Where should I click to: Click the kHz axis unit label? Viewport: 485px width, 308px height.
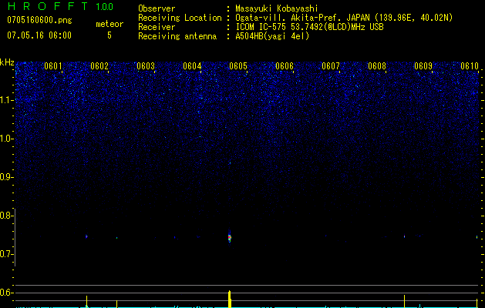point(7,62)
